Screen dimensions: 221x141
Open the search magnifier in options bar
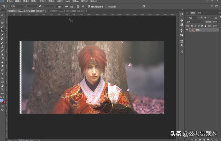pos(211,6)
